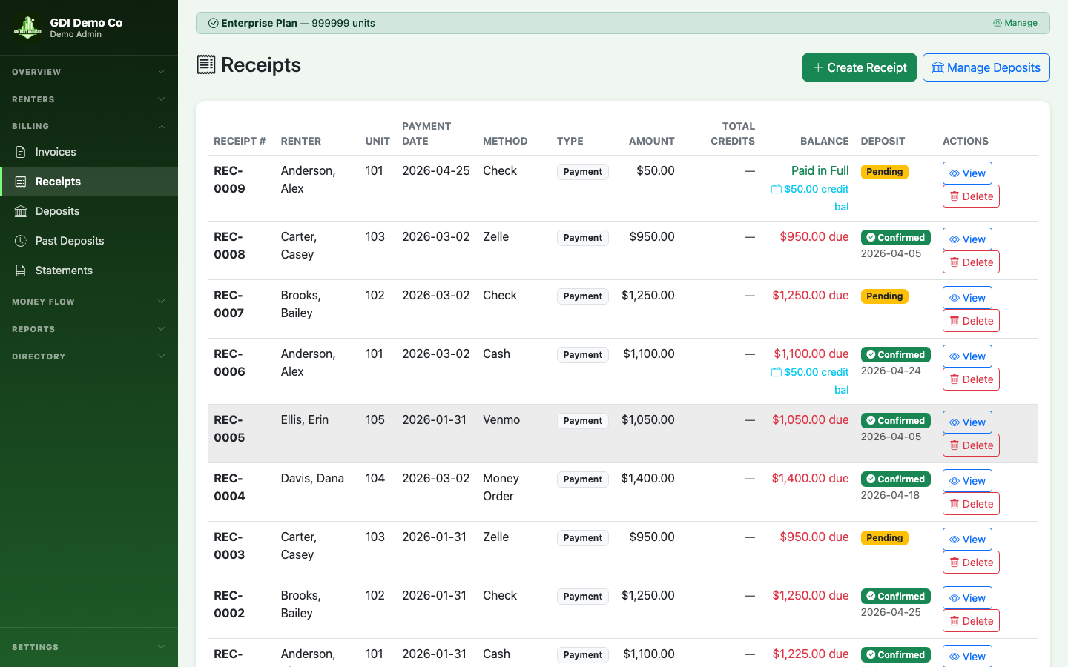The height and width of the screenshot is (667, 1068).
Task: Click the receipt icon beside the Receipts heading
Action: (x=206, y=64)
